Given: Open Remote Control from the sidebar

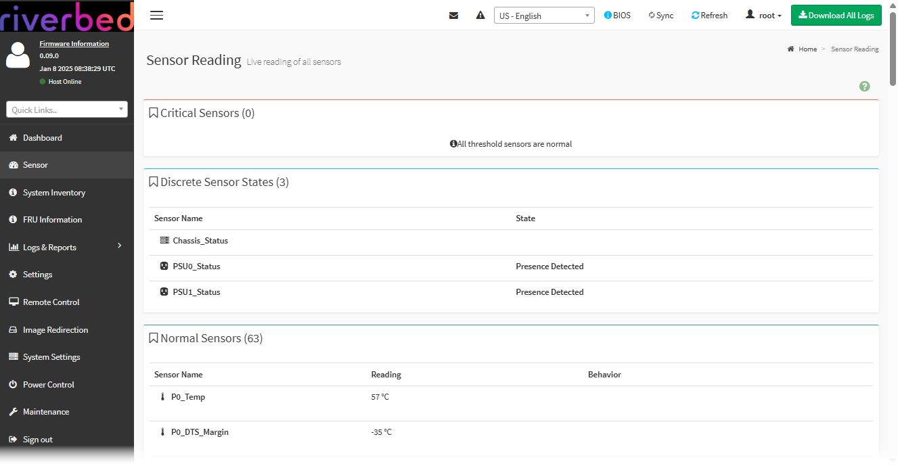Looking at the screenshot, I should pyautogui.click(x=51, y=302).
